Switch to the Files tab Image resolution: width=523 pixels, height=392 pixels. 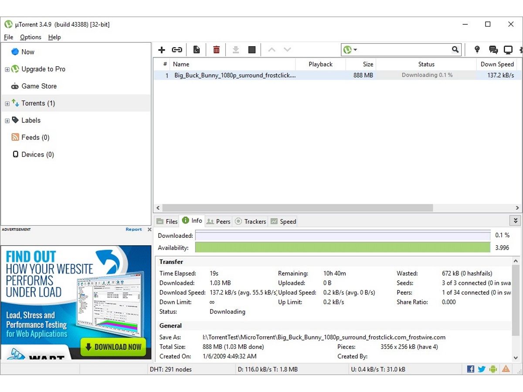point(167,221)
